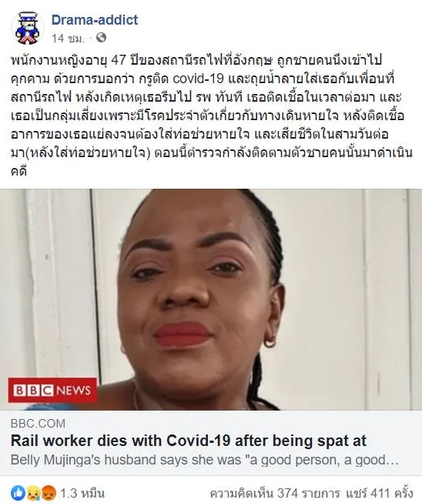Click the 'Belly Mujinga's husband says' description
The height and width of the screenshot is (503, 422).
point(204,460)
